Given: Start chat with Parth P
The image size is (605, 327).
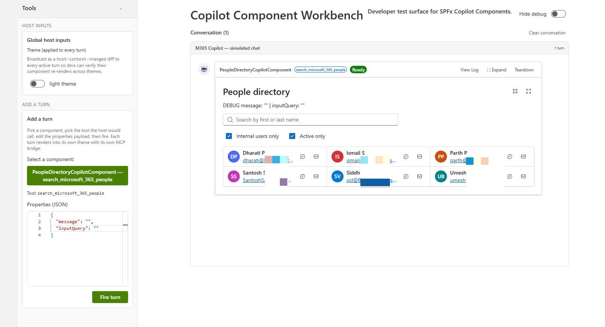Looking at the screenshot, I should point(510,157).
